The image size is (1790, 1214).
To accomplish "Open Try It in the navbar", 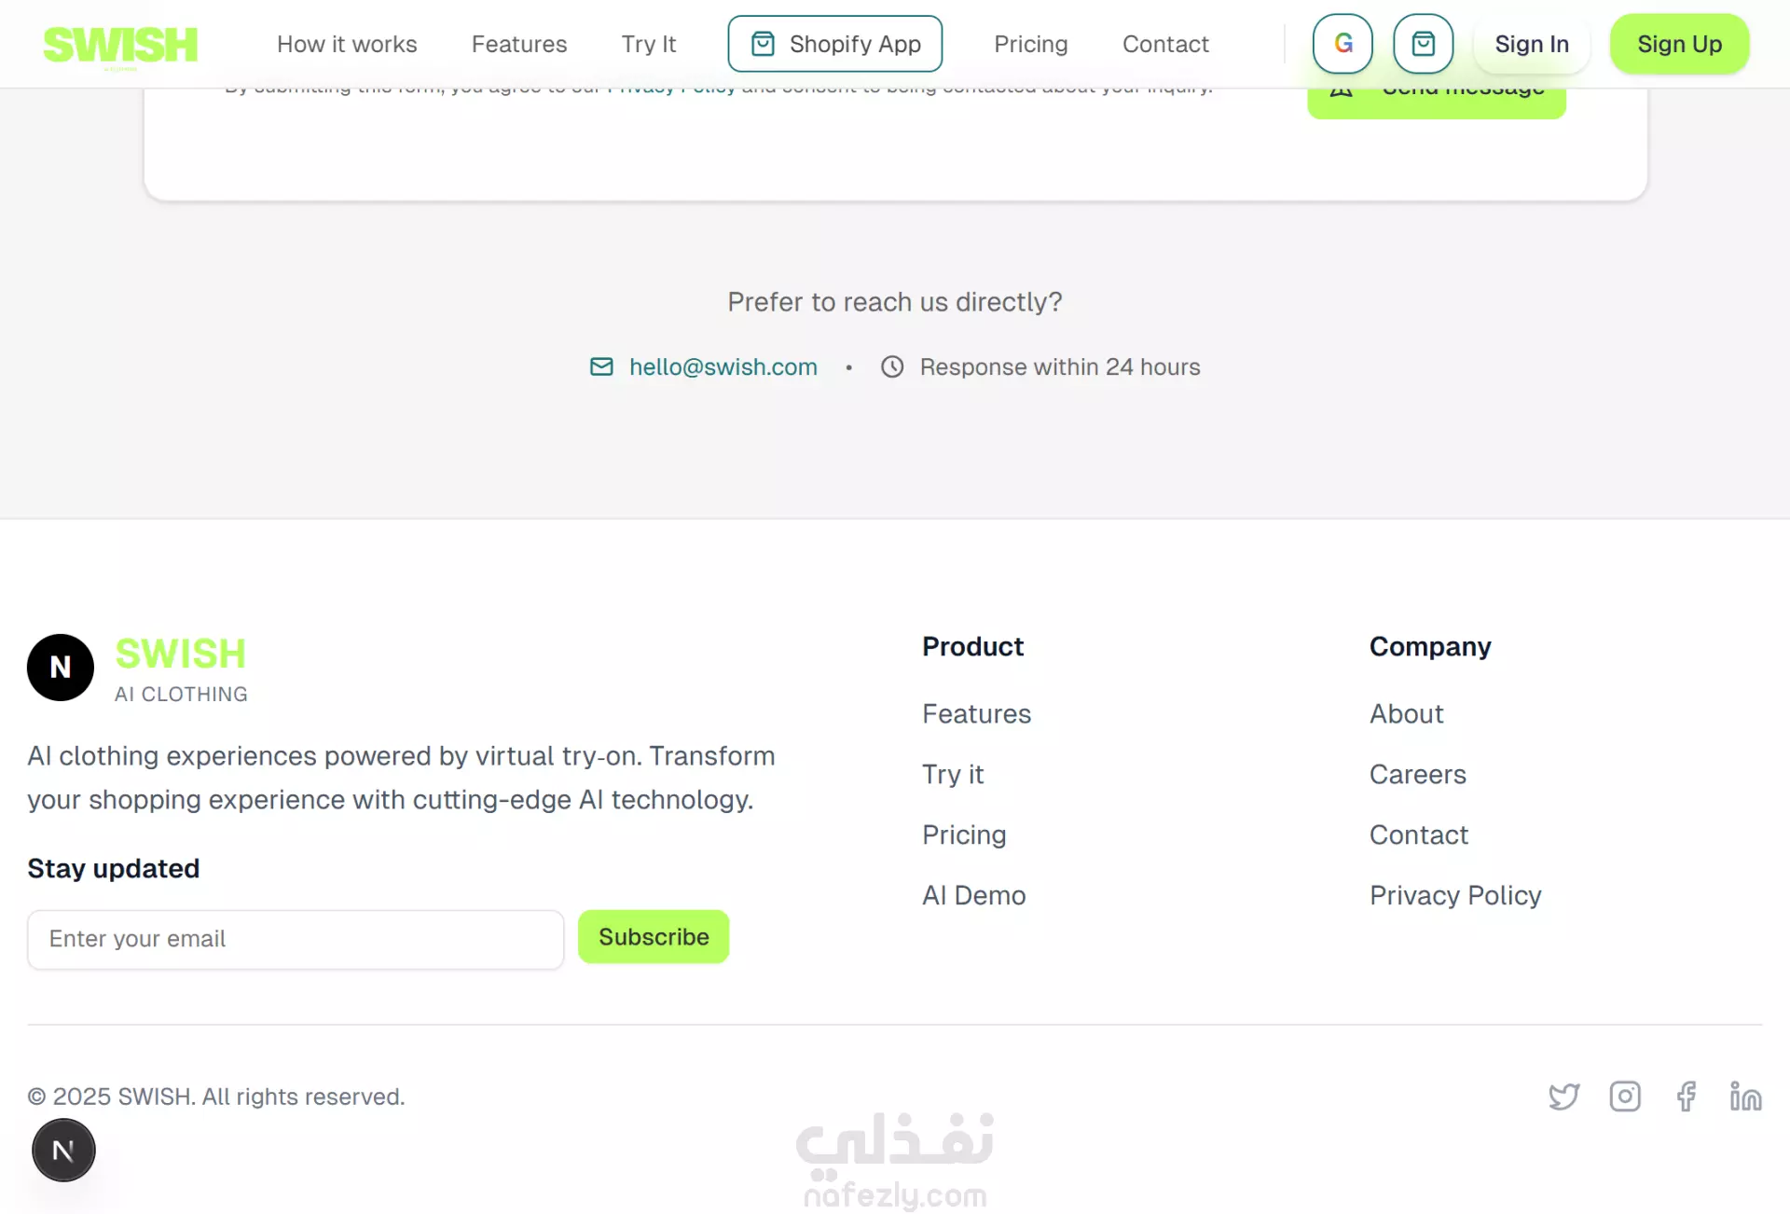I will coord(648,44).
